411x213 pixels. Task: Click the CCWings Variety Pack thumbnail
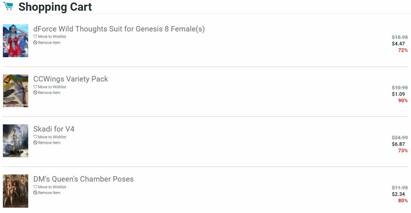click(15, 91)
